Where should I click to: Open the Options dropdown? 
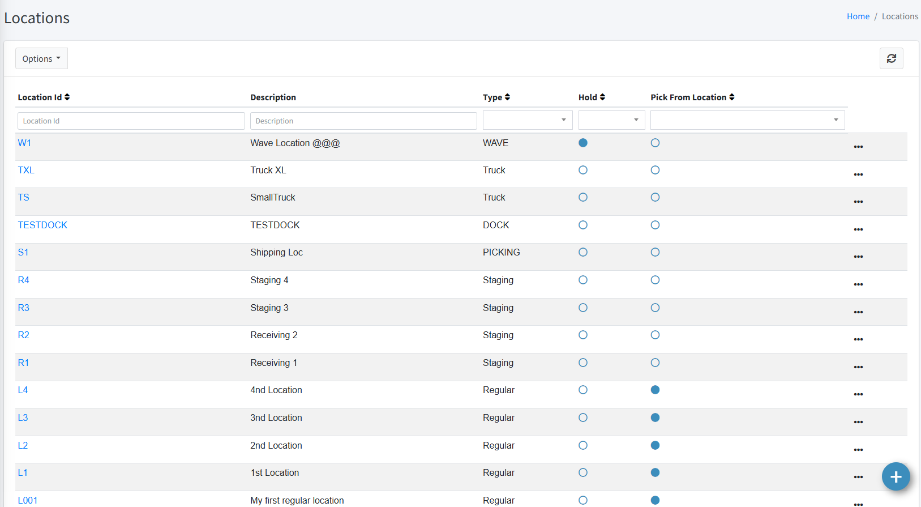(41, 58)
